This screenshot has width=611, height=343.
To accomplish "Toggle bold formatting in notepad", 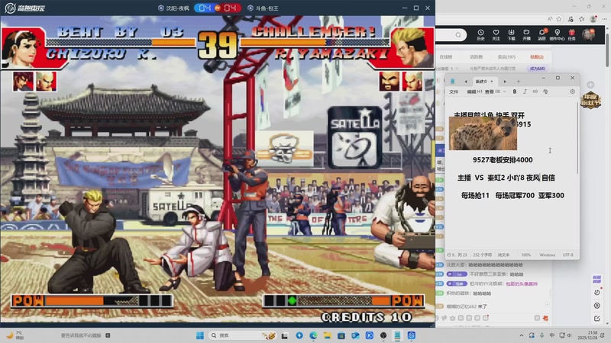I will [515, 91].
